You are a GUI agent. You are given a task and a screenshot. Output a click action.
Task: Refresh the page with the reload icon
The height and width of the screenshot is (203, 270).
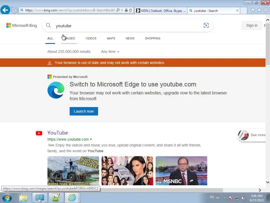[x=131, y=10]
